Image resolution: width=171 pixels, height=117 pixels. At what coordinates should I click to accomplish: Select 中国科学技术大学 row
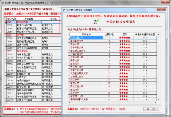(x=79, y=99)
